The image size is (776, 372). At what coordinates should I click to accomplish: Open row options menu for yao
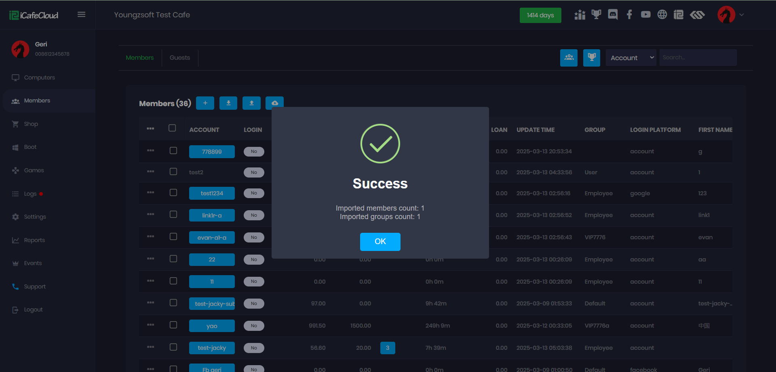pyautogui.click(x=151, y=325)
